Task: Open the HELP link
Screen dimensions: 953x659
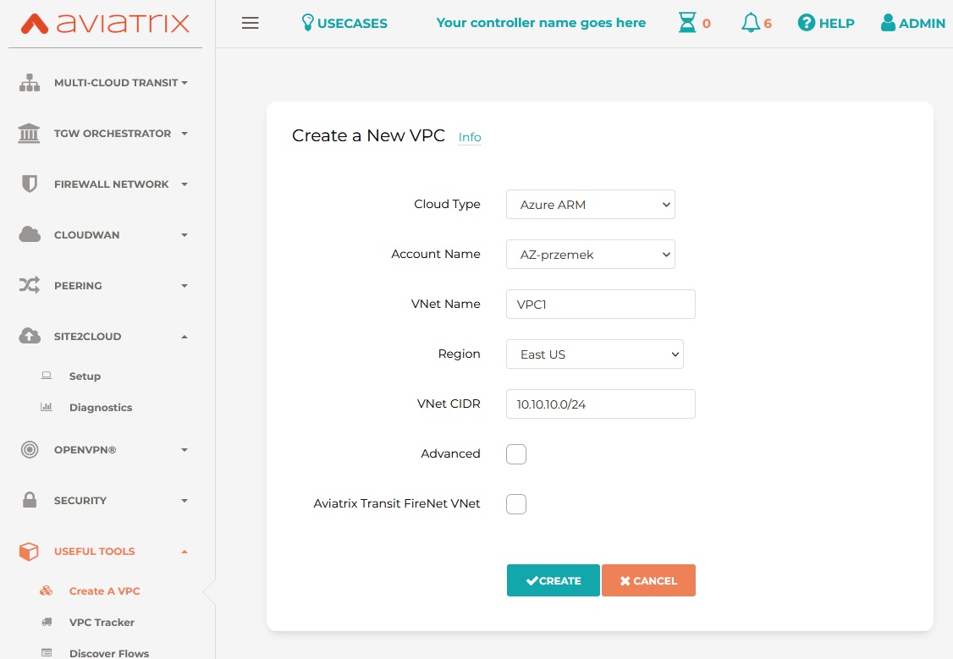Action: click(x=836, y=23)
